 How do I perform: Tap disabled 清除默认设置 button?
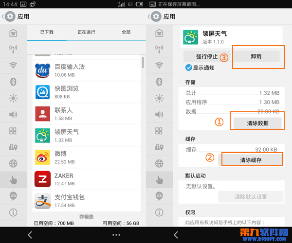tap(251, 197)
